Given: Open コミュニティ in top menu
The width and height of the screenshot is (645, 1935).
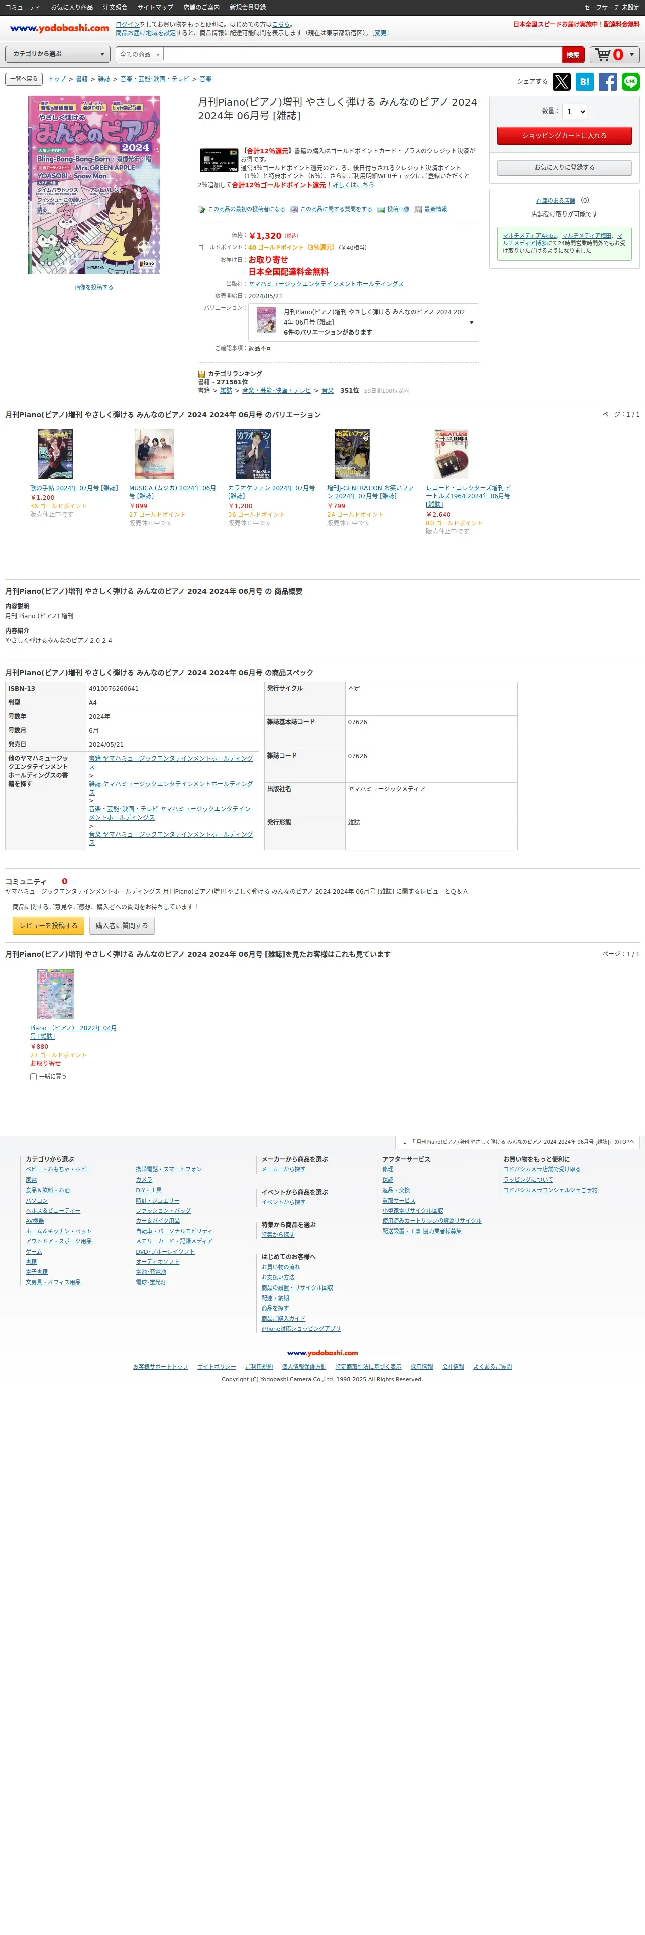Looking at the screenshot, I should point(23,7).
